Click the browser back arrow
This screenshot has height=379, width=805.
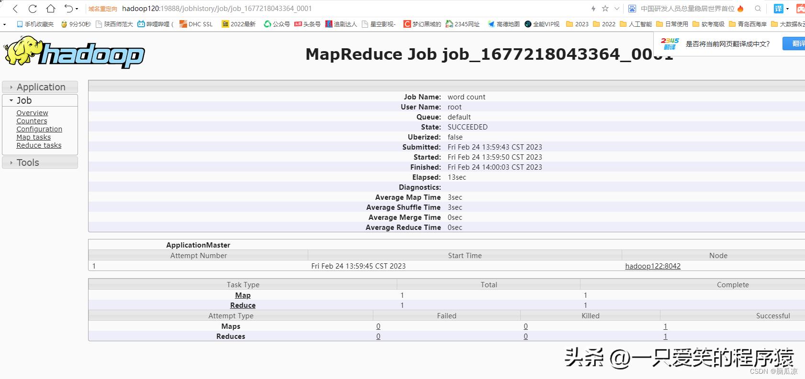point(15,9)
